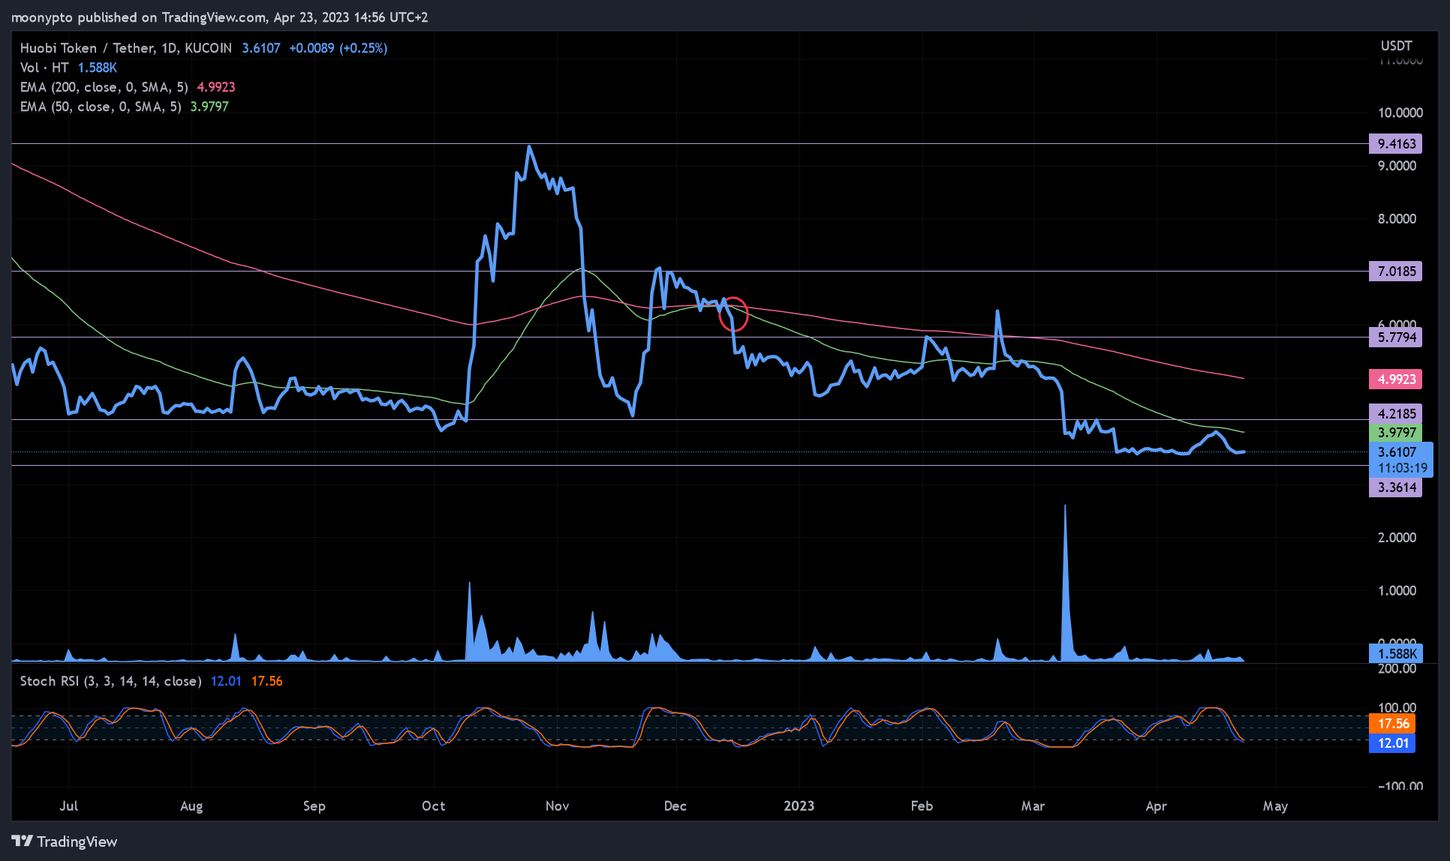Click the 2.0000 price axis tick
1450x861 pixels.
pyautogui.click(x=1397, y=538)
